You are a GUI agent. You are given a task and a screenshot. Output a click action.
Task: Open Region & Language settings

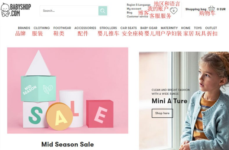(x=138, y=5)
